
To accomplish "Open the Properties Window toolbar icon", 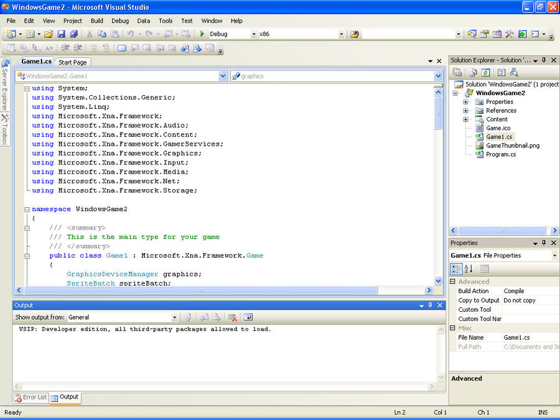I will [484, 34].
